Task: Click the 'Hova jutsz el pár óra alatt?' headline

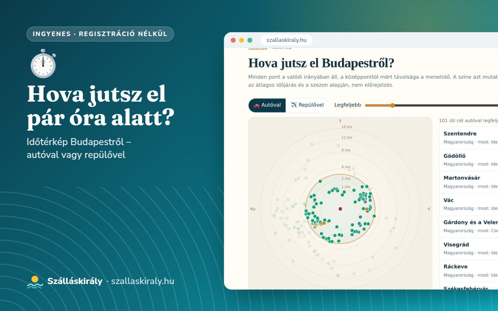Action: click(x=100, y=107)
